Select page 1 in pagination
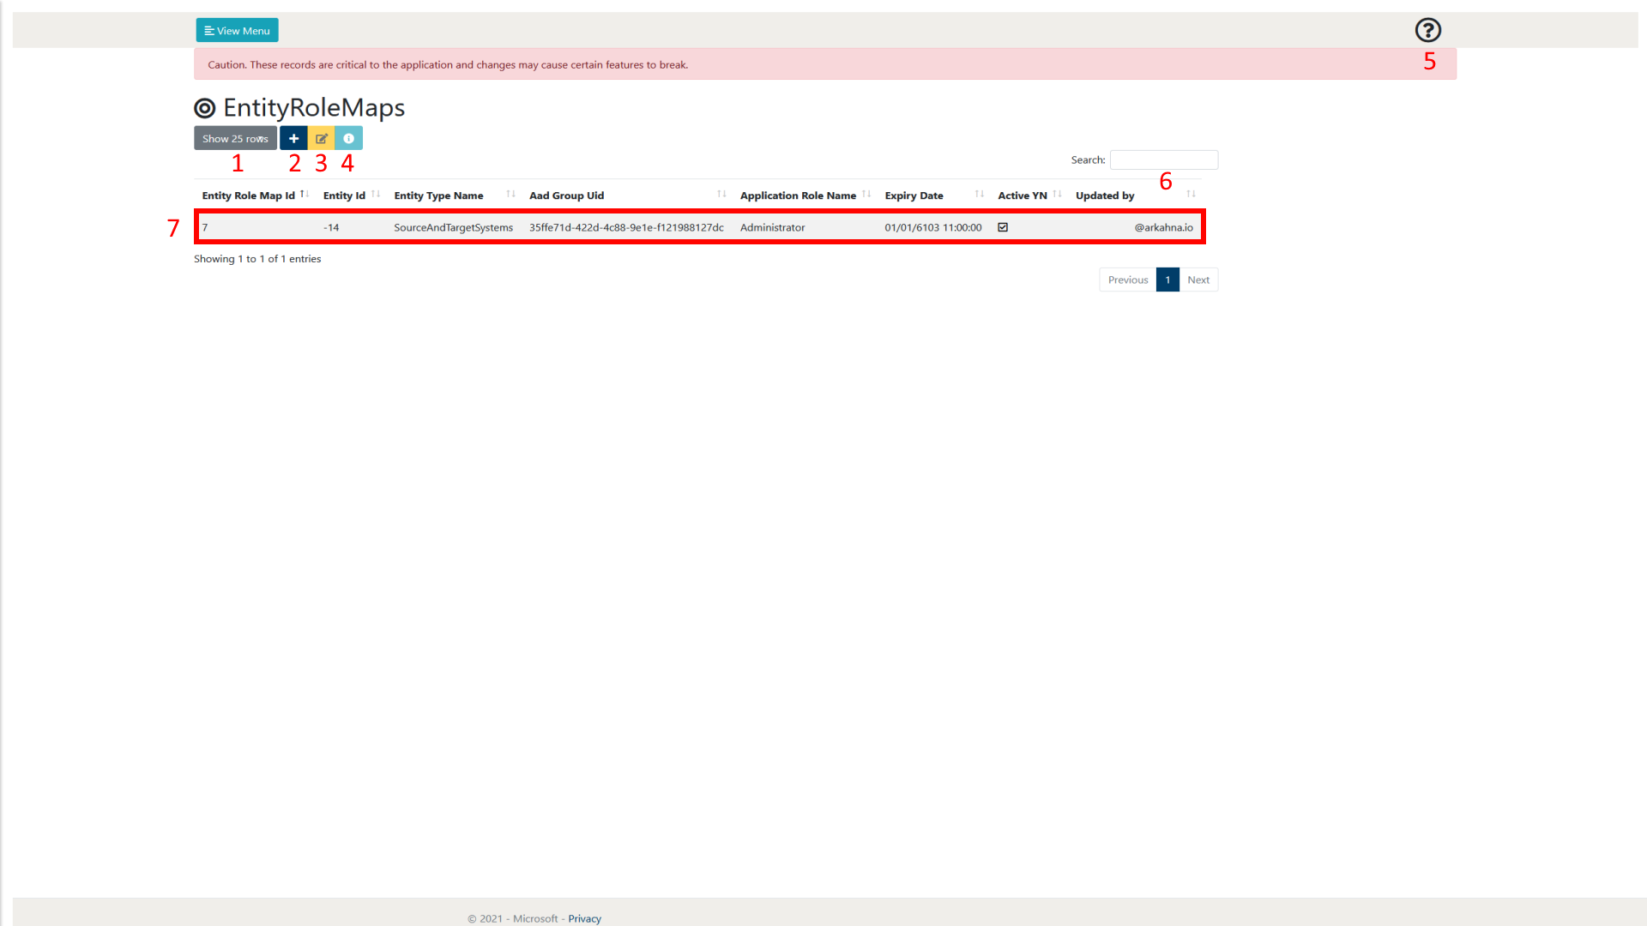This screenshot has height=926, width=1647. (1167, 280)
